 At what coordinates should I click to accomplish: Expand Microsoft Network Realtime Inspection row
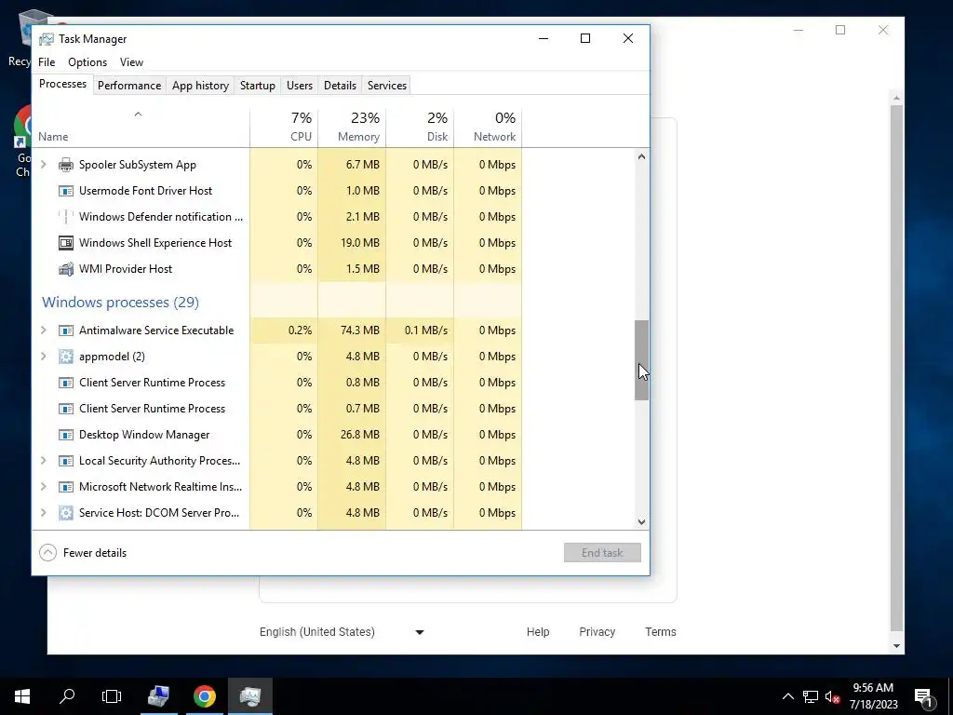tap(43, 487)
